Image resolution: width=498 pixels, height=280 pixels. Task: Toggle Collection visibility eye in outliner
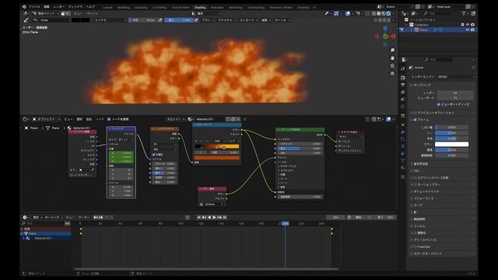coord(468,24)
